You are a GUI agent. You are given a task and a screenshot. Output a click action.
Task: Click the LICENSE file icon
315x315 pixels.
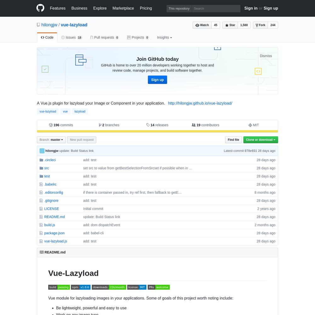pyautogui.click(x=41, y=209)
